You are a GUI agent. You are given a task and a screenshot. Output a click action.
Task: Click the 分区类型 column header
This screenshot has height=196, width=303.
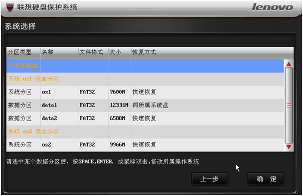coord(23,52)
